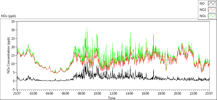Click the 0 y-axis value
The width and height of the screenshot is (217, 100).
[x=14, y=81]
